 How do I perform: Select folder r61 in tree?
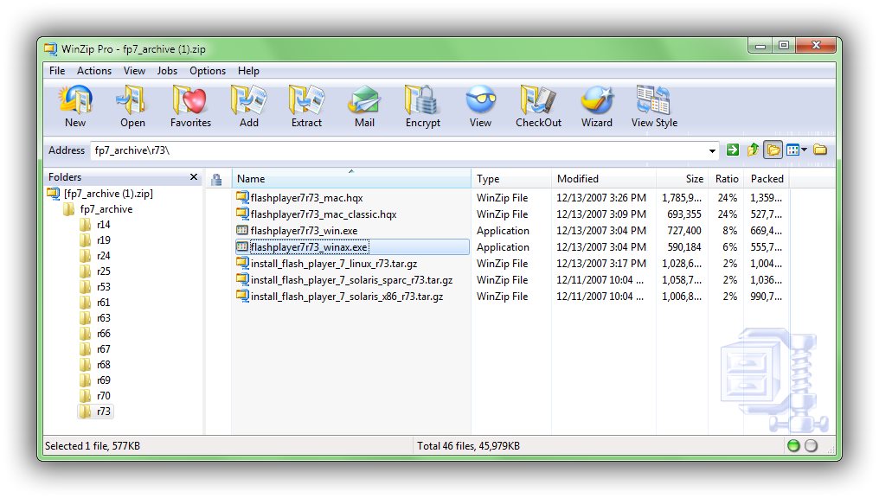103,303
